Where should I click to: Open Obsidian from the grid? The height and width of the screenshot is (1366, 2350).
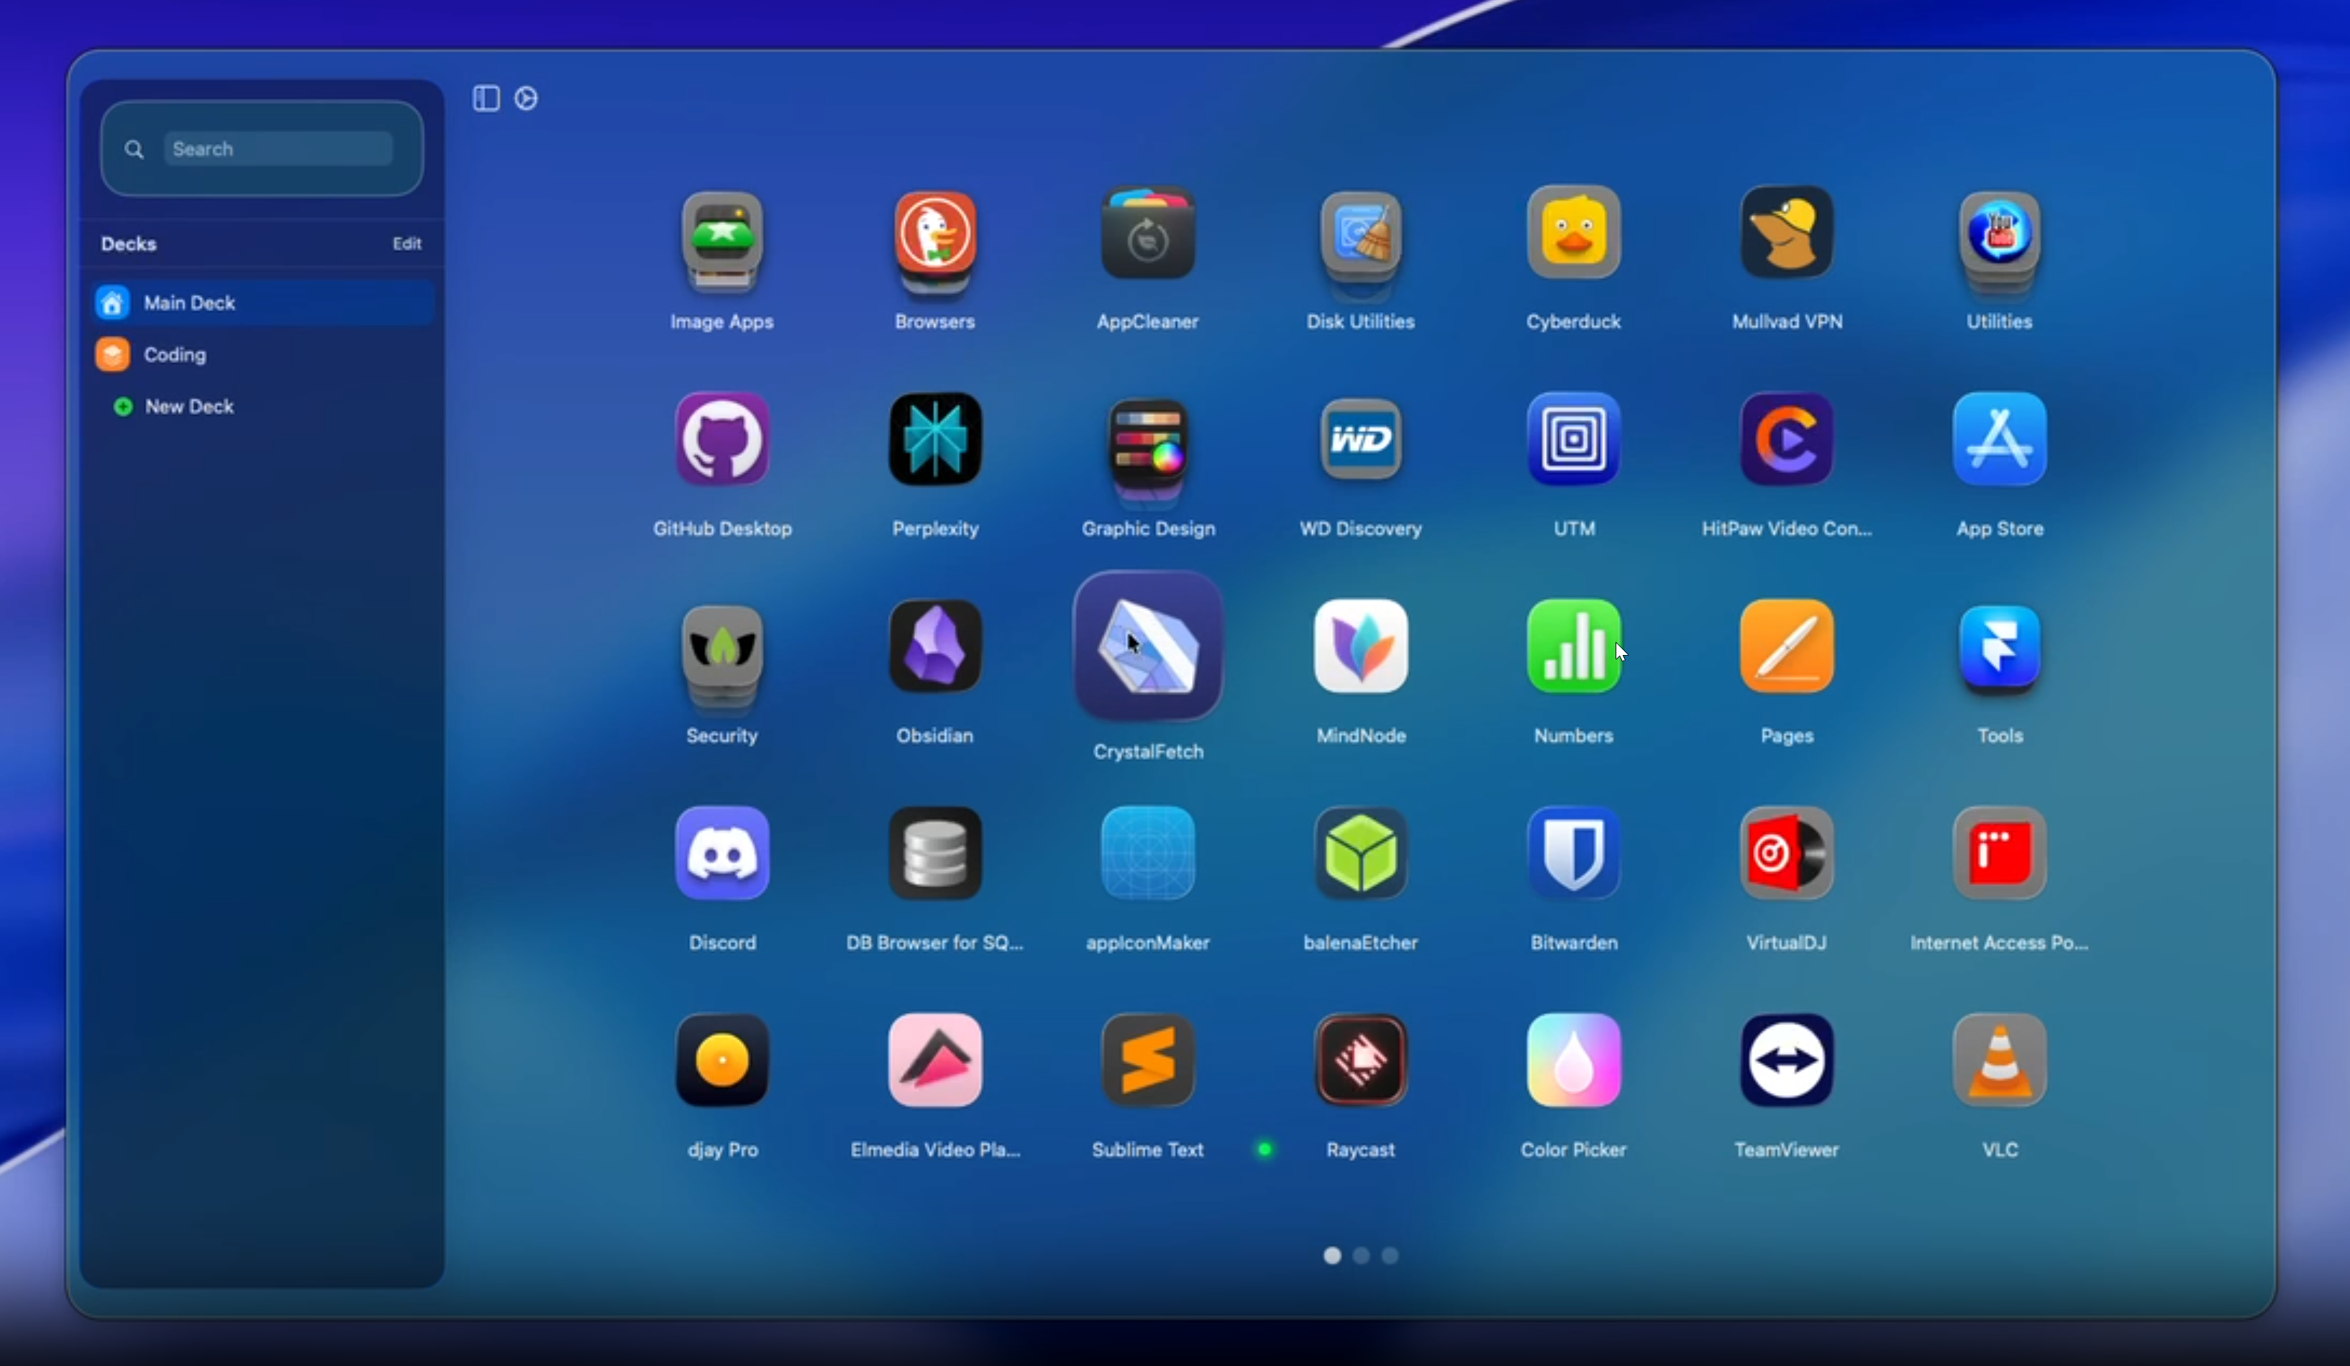coord(934,646)
